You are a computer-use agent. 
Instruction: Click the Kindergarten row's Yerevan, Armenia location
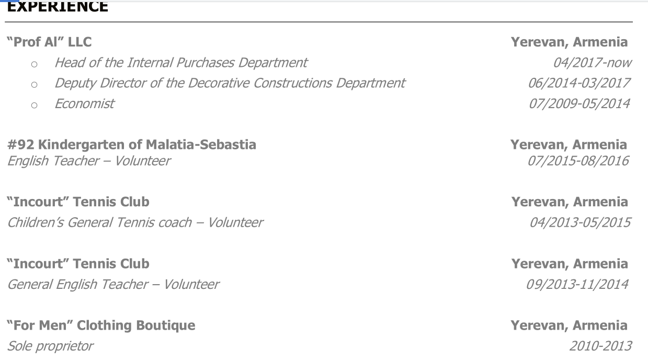point(569,145)
